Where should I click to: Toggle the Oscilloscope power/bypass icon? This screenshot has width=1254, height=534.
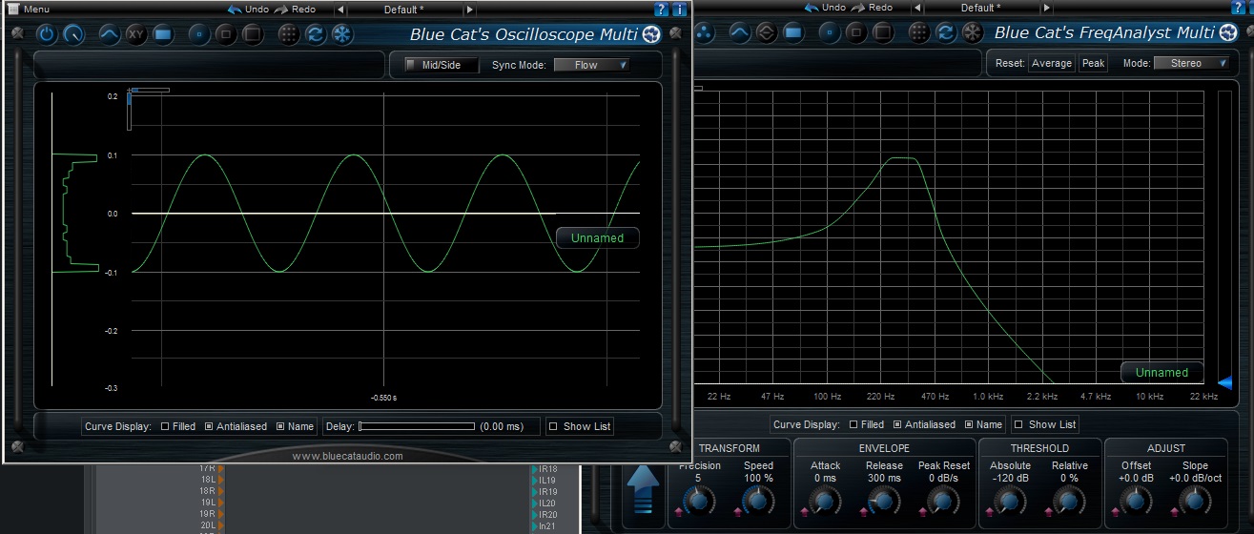[x=47, y=34]
